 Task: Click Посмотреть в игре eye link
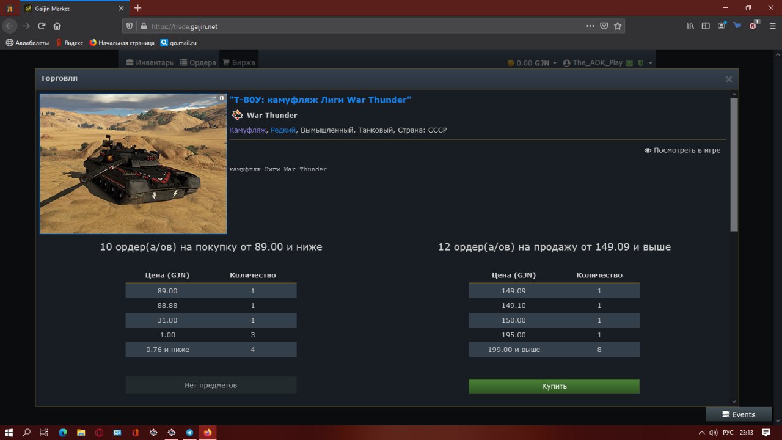point(682,150)
